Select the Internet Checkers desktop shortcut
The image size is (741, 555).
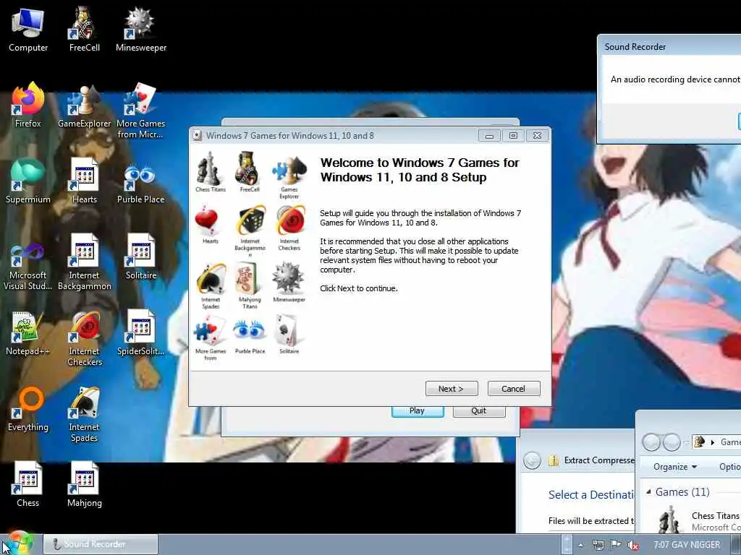(x=84, y=338)
